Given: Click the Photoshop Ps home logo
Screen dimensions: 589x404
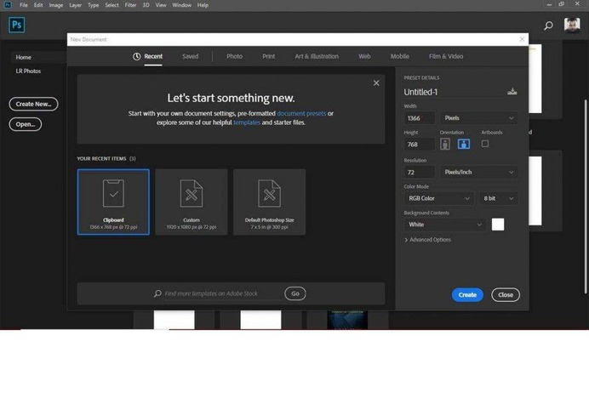Looking at the screenshot, I should (16, 25).
